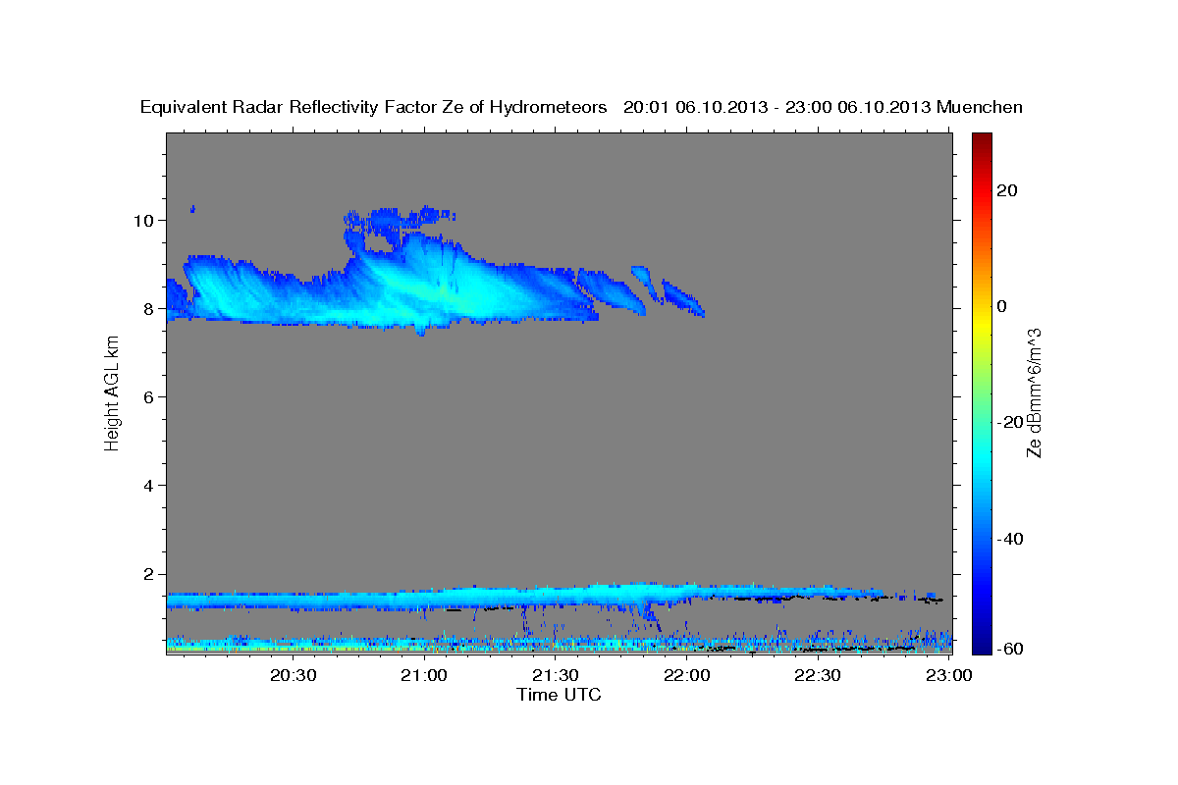Click the '21:00' time axis label

[x=425, y=676]
